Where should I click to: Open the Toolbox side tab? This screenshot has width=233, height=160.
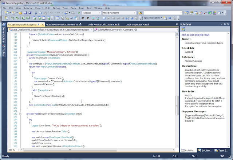click(4, 51)
